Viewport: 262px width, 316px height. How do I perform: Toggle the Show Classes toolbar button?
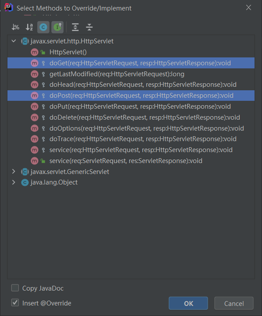pyautogui.click(x=43, y=27)
